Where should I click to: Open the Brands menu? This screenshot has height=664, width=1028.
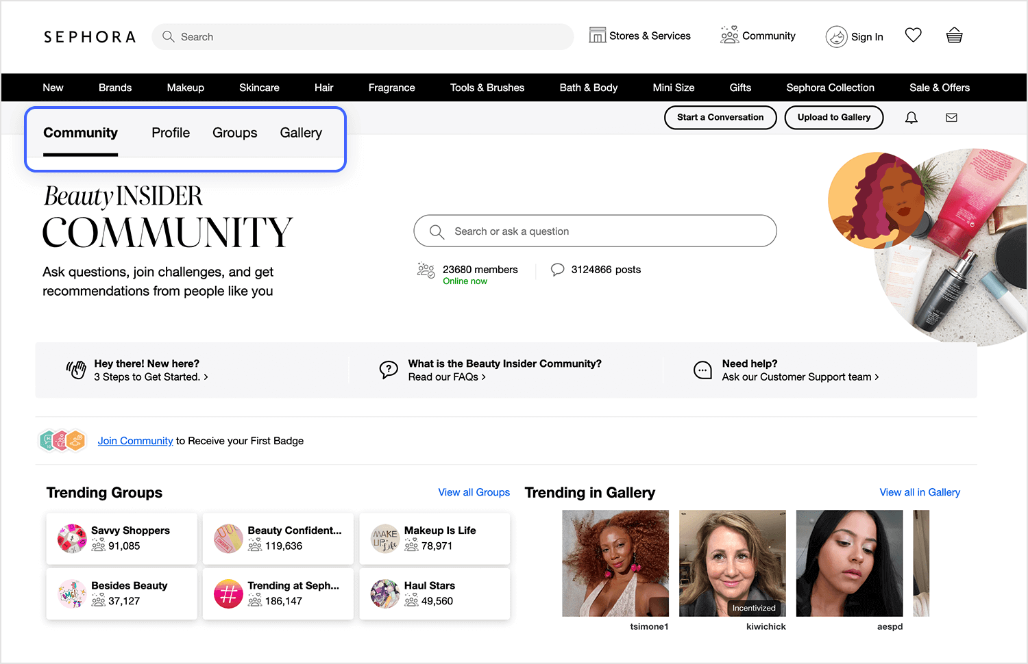(115, 88)
